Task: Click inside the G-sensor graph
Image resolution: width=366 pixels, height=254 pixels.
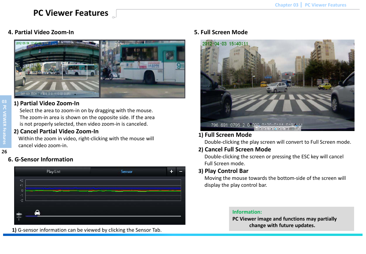Action: (103, 190)
